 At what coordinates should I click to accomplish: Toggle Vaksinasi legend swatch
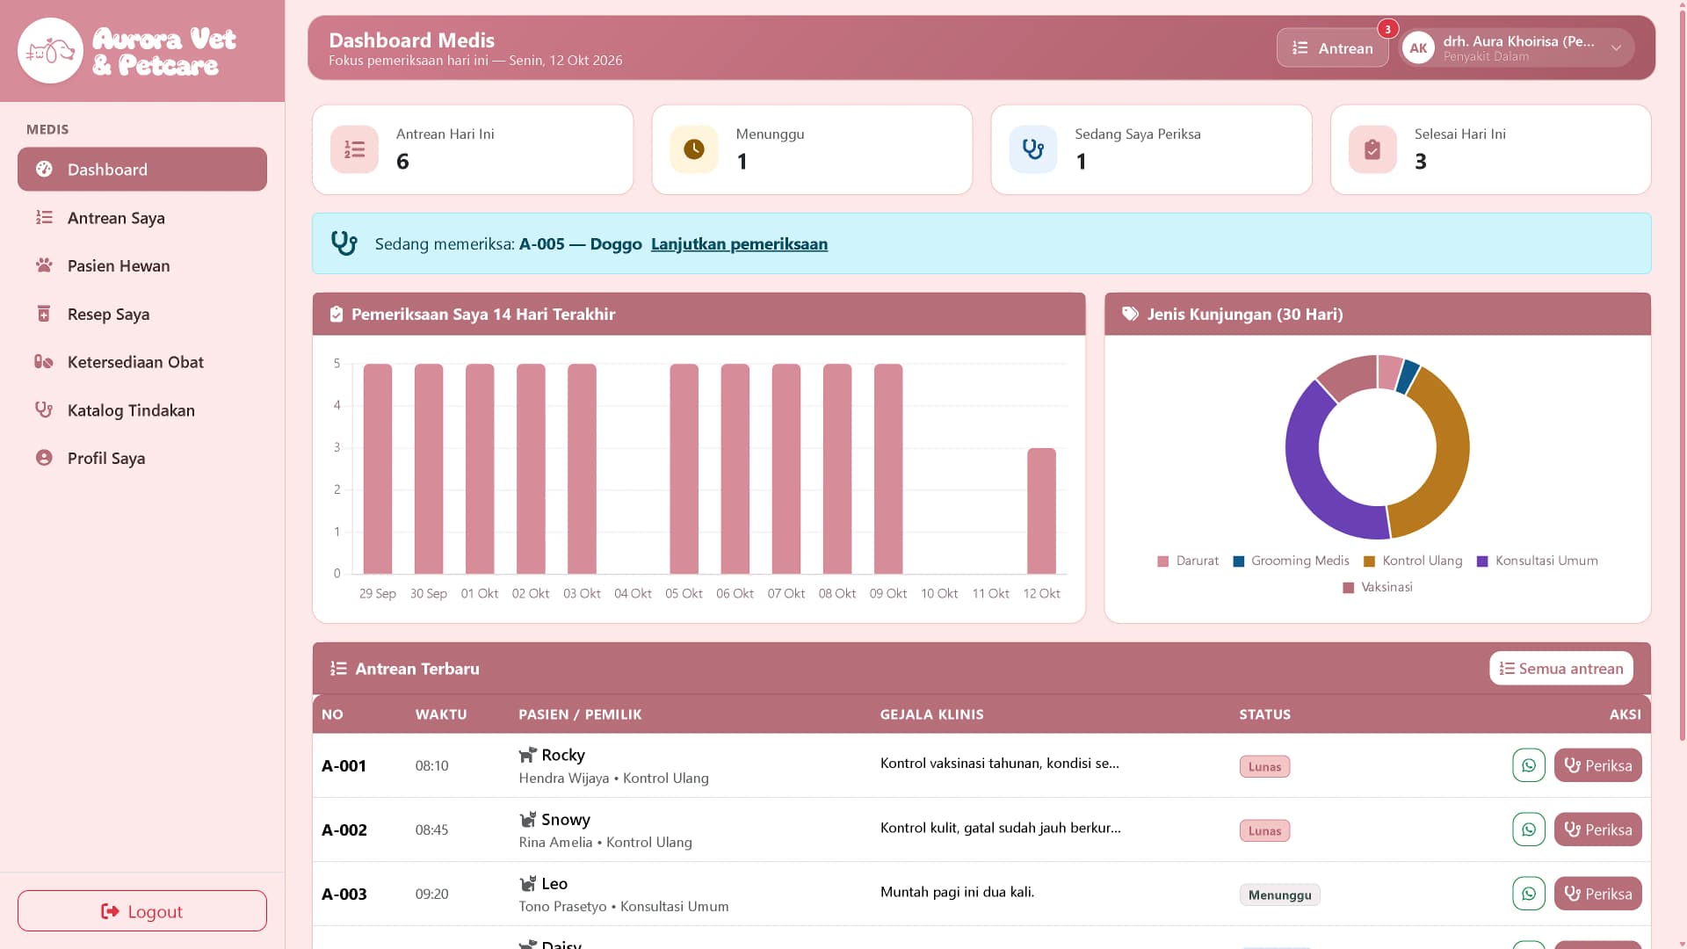pos(1349,588)
